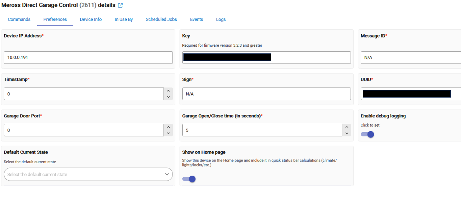The width and height of the screenshot is (461, 222).
Task: Click the Meross Direct Garage Control title
Action: pos(58,5)
